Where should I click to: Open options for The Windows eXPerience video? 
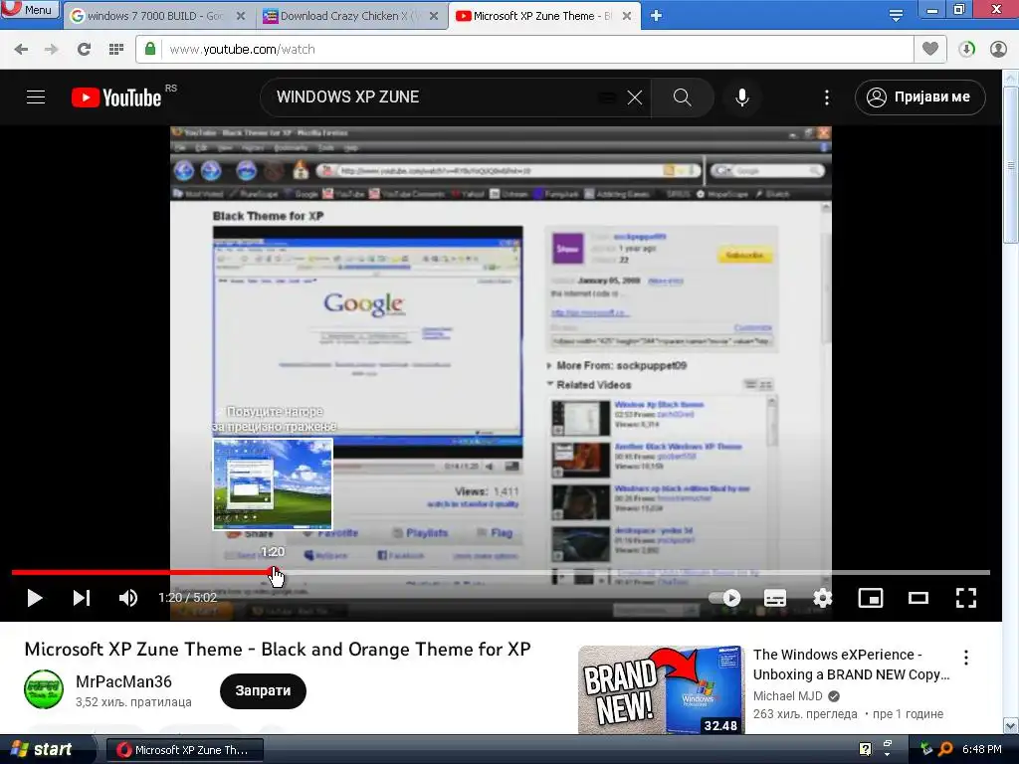coord(966,658)
